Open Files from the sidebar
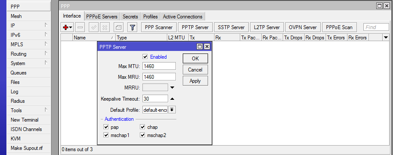The width and height of the screenshot is (393, 155). [x=29, y=82]
